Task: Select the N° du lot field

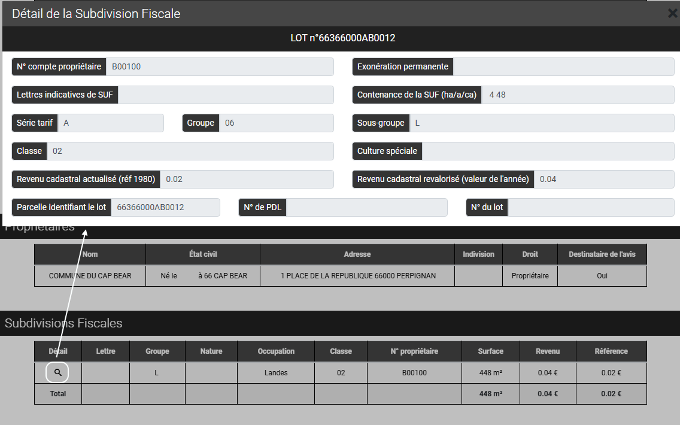Action: [590, 207]
